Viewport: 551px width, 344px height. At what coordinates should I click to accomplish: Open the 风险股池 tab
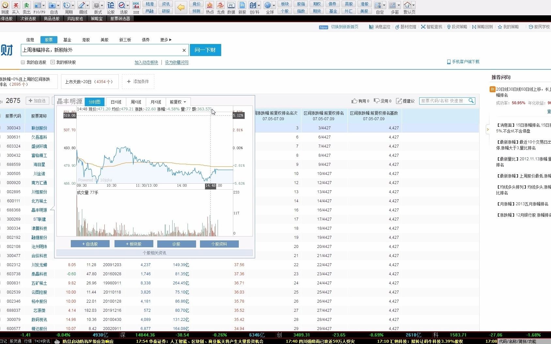pos(75,19)
